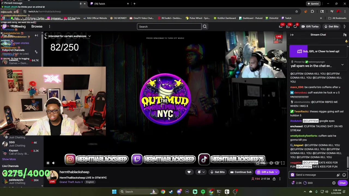Select the Kaysan channel in sidebar
The height and width of the screenshot is (196, 349).
pyautogui.click(x=21, y=152)
